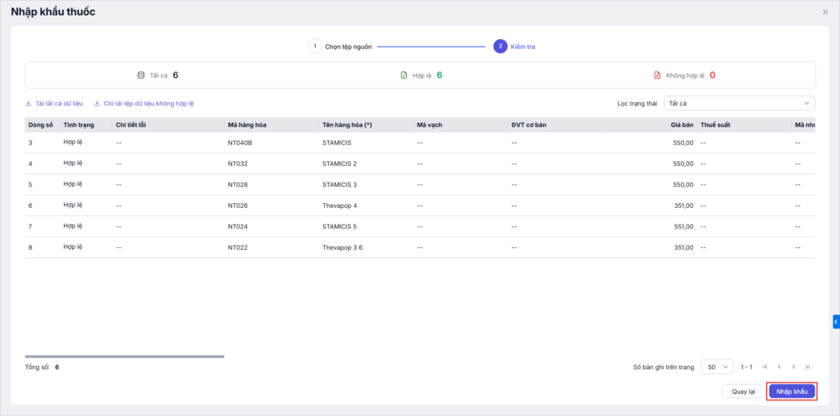Go to the first page of results

coord(765,367)
